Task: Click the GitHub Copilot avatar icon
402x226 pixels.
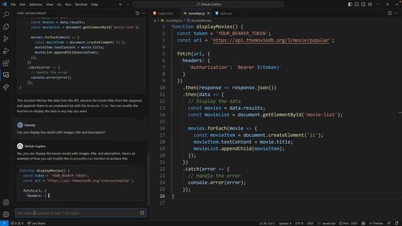Action: point(19,146)
